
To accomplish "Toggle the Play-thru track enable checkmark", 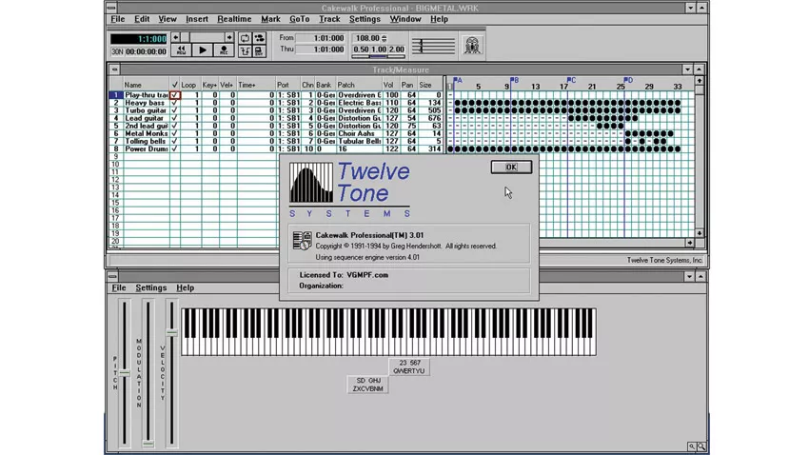I will pos(175,95).
